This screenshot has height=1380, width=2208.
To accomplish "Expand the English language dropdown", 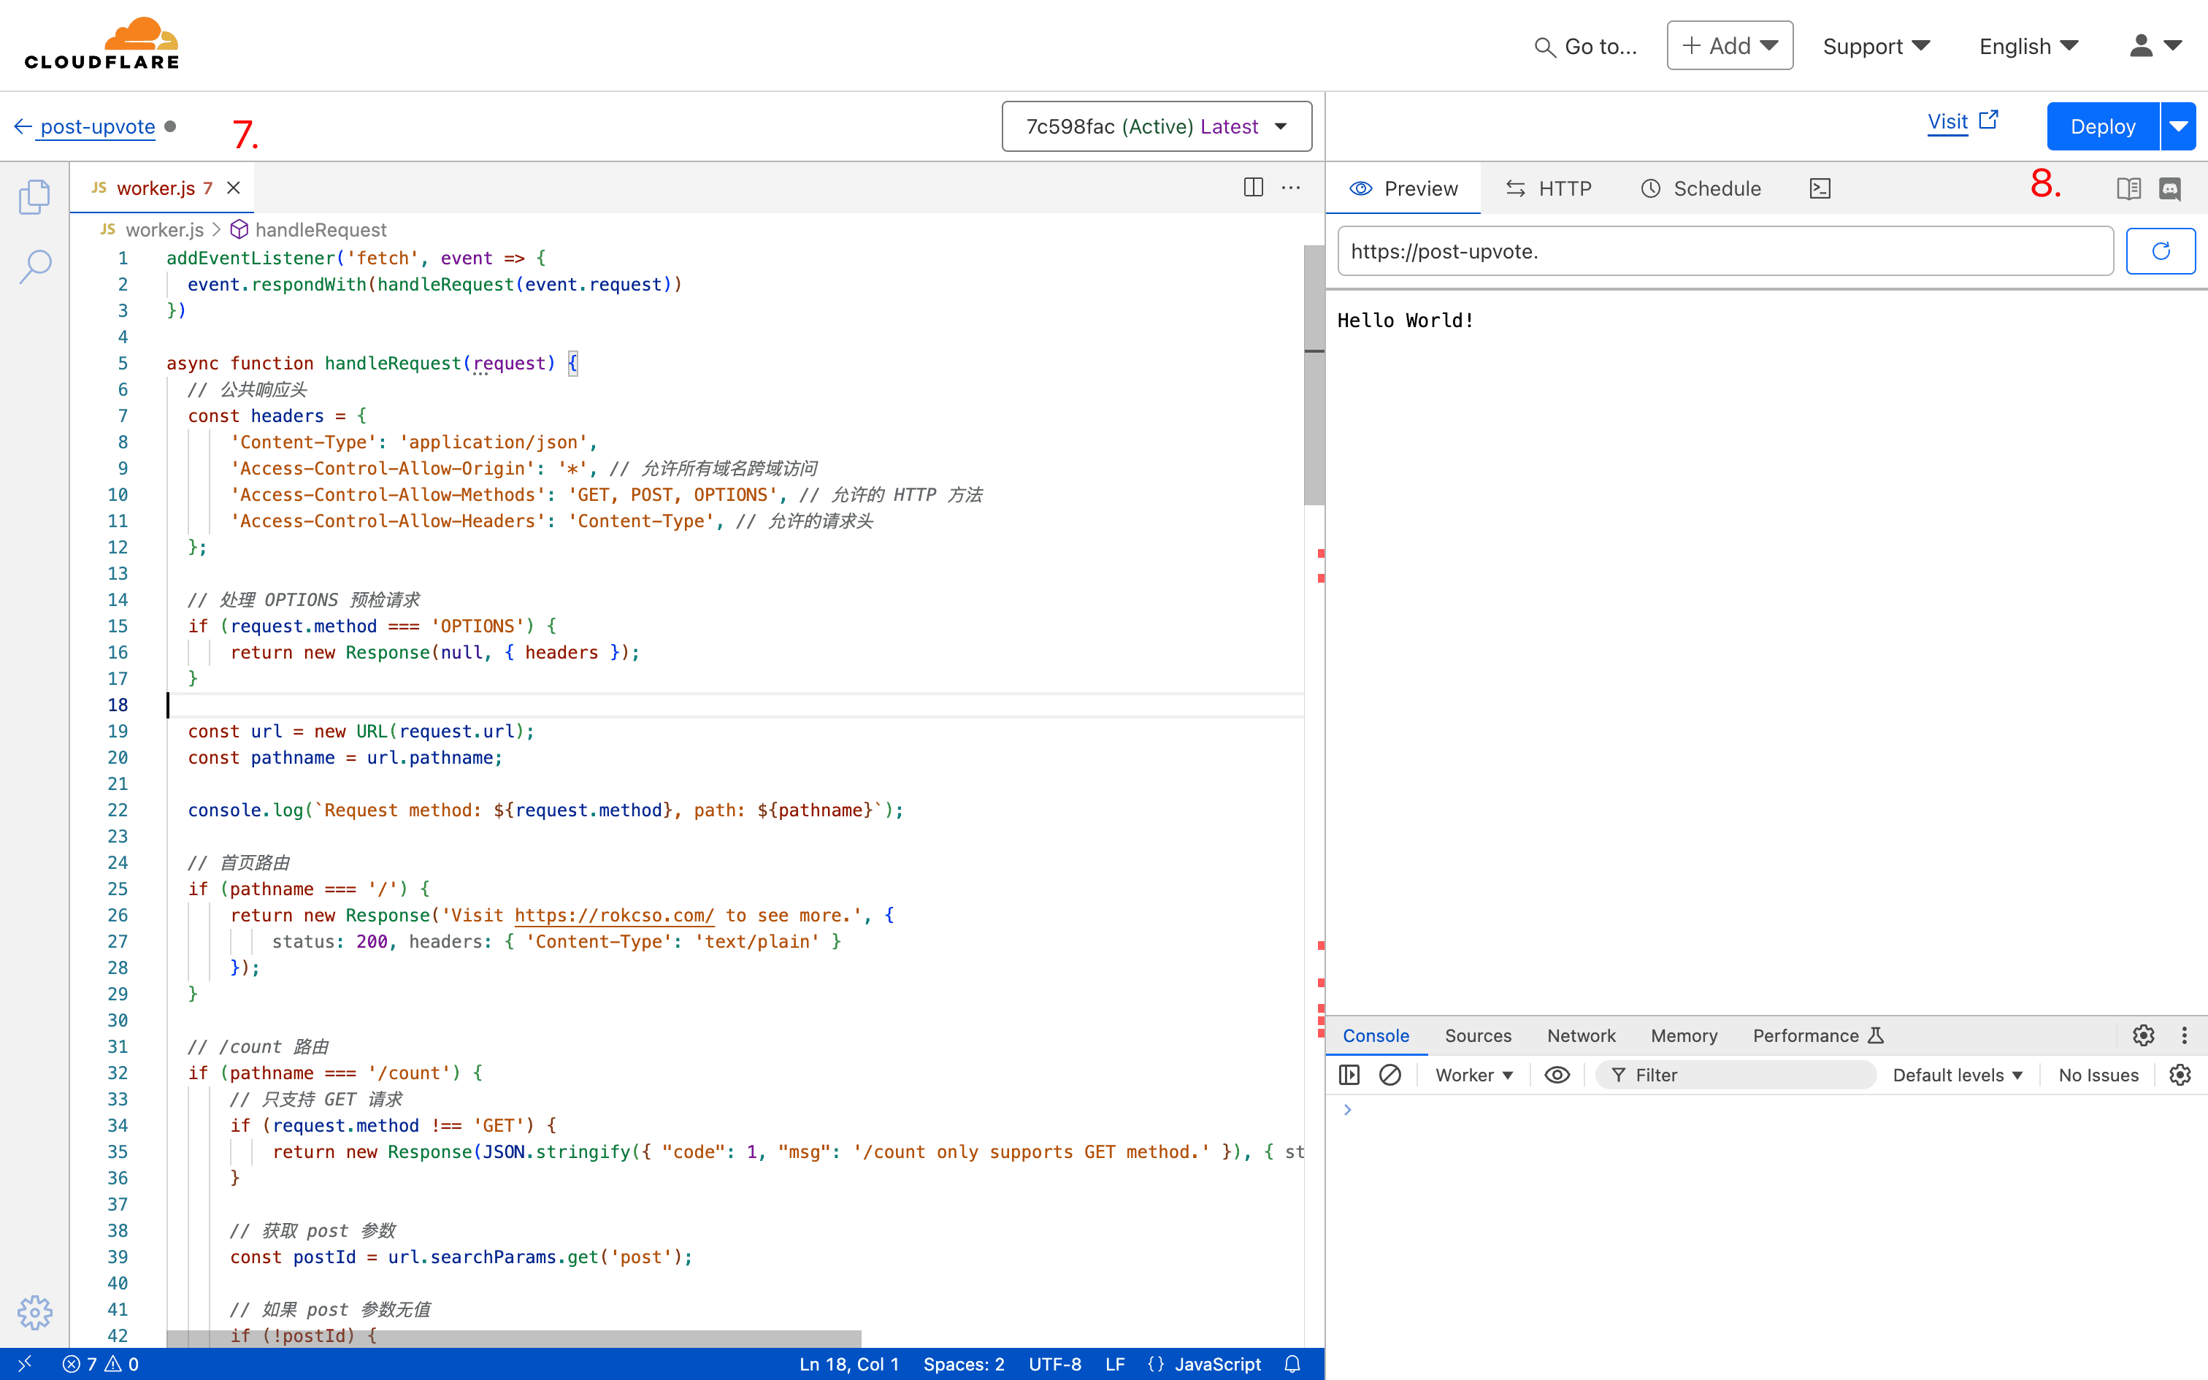I will pyautogui.click(x=2031, y=45).
